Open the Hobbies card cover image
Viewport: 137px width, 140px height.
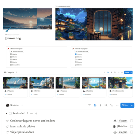(x=42, y=83)
